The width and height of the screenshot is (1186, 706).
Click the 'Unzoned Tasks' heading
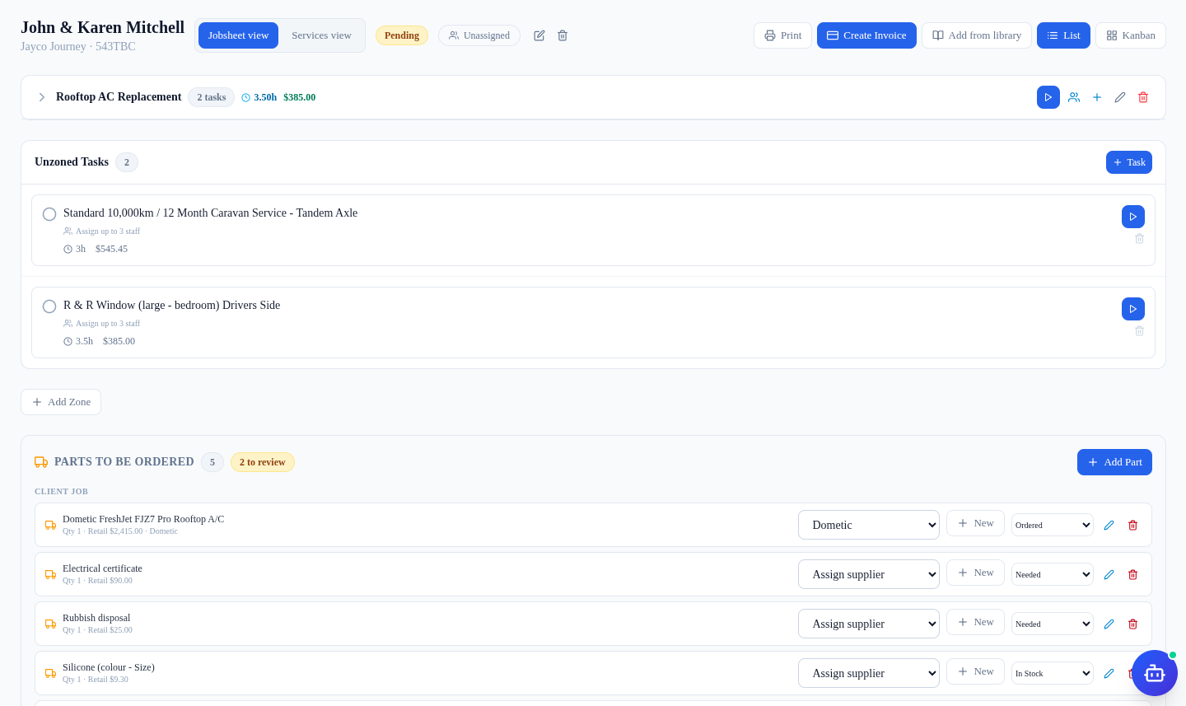tap(72, 162)
